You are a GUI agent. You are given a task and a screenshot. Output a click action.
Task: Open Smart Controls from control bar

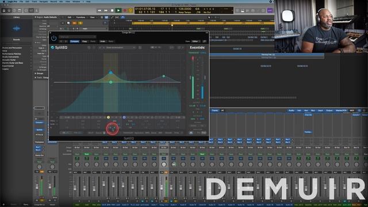(x=26, y=10)
